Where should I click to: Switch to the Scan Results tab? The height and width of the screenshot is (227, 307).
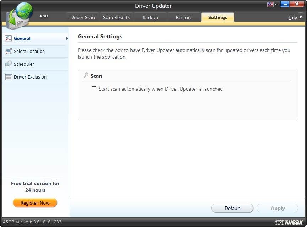tap(116, 17)
